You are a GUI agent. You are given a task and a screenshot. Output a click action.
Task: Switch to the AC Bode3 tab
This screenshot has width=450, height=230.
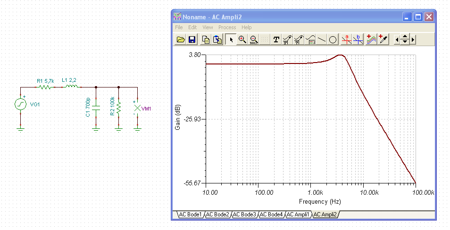(x=244, y=214)
